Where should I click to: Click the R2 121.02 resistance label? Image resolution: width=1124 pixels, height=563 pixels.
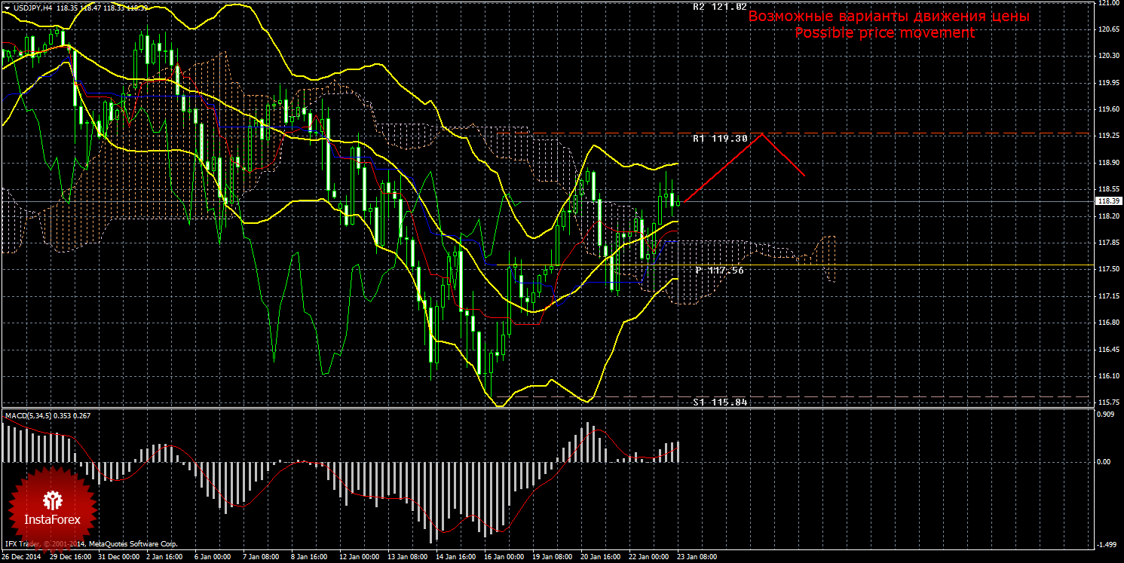coord(720,7)
